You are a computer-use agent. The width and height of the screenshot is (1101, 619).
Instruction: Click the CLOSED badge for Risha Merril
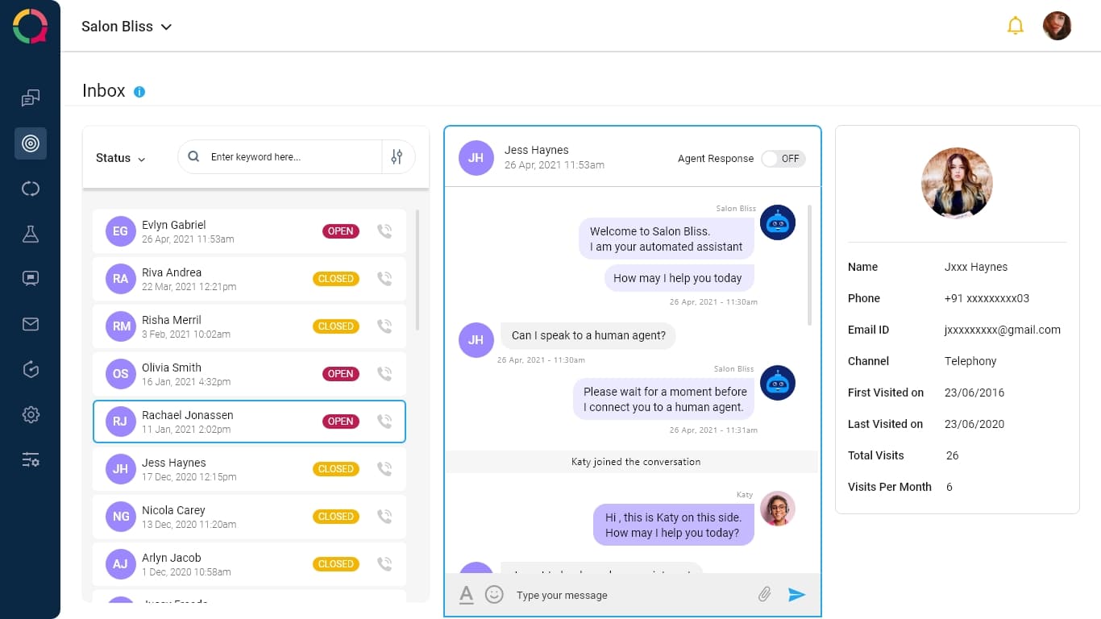336,326
